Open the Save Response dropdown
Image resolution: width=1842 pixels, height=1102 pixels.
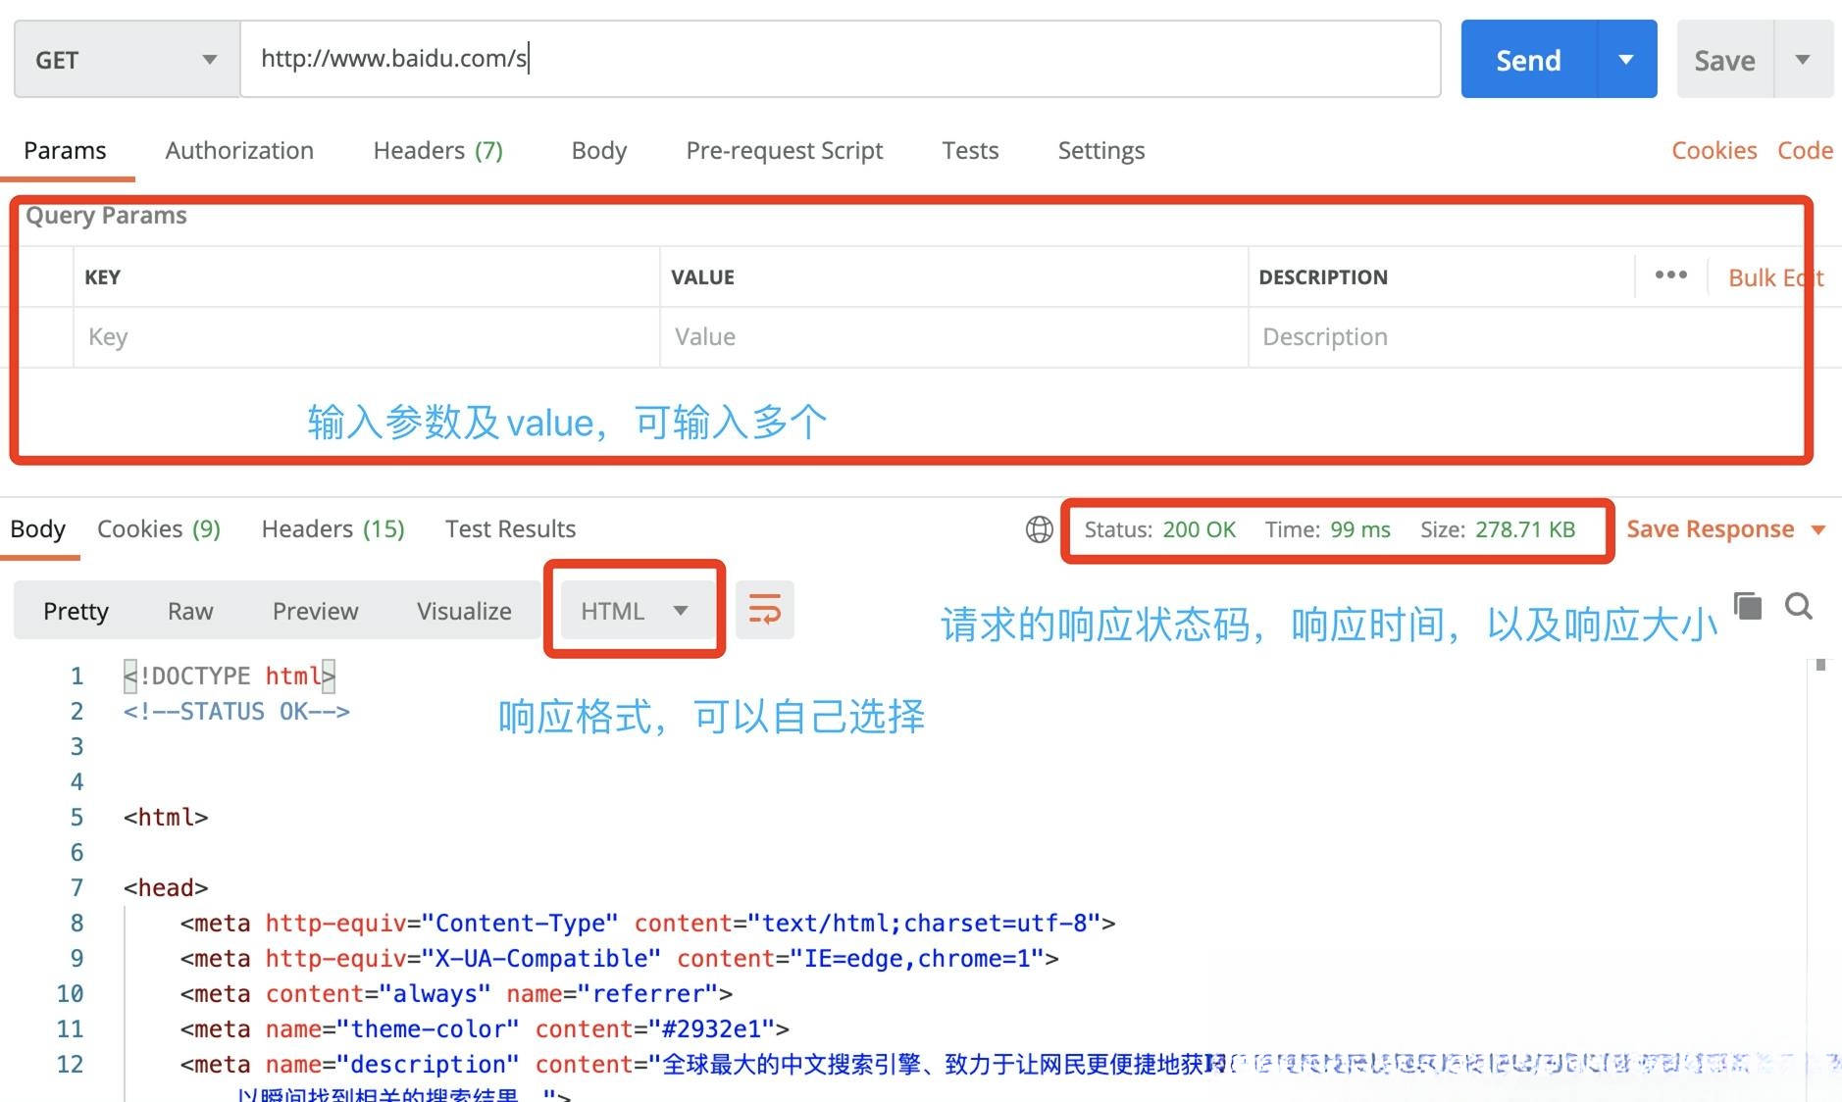pyautogui.click(x=1725, y=529)
